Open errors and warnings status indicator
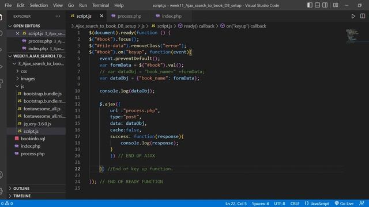This screenshot has height=207, width=369. click(x=6, y=204)
